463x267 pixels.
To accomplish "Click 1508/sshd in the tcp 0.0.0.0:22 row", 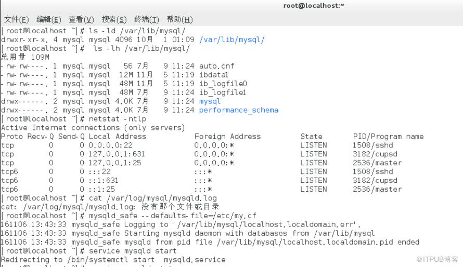I will (372, 145).
